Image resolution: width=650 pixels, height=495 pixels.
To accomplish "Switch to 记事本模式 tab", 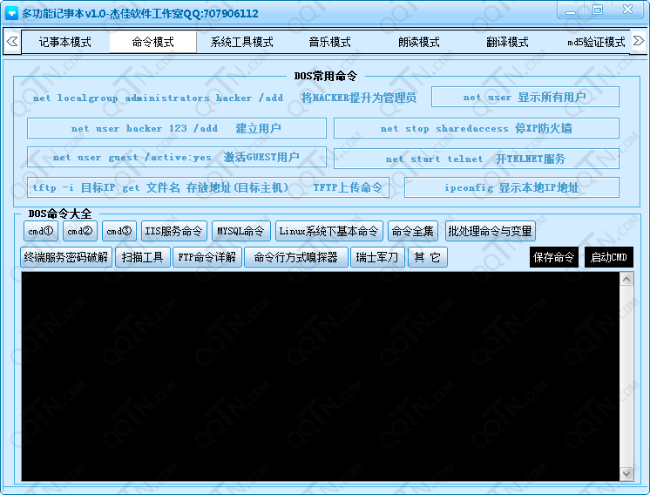I will point(65,42).
